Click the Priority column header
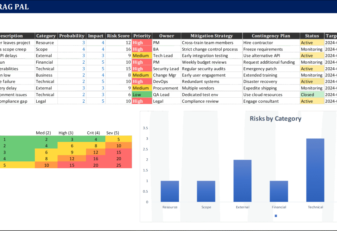The image size is (337, 231). 142,36
